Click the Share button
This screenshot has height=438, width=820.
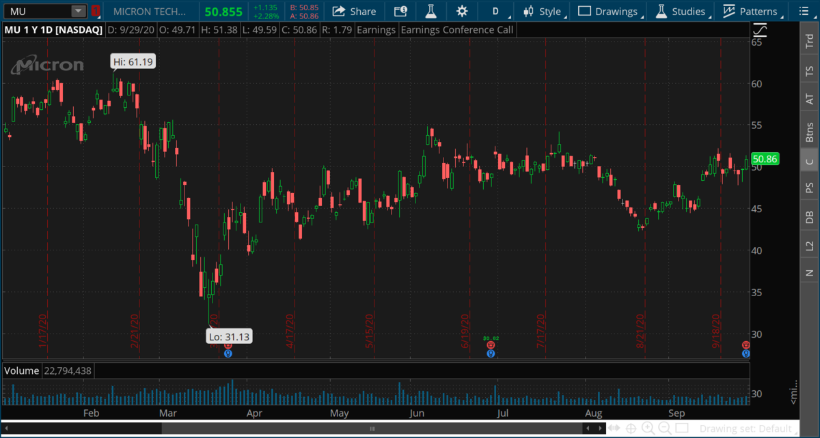point(353,11)
